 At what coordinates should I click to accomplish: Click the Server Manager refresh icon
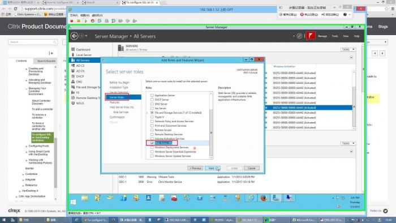click(299, 36)
